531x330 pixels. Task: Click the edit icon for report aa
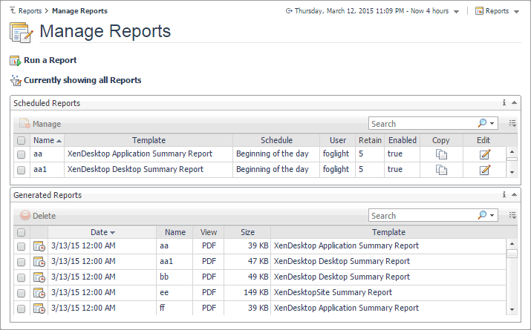[485, 154]
